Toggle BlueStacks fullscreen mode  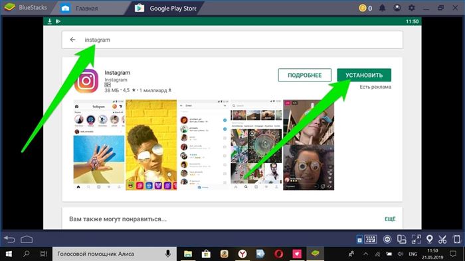coord(416,239)
